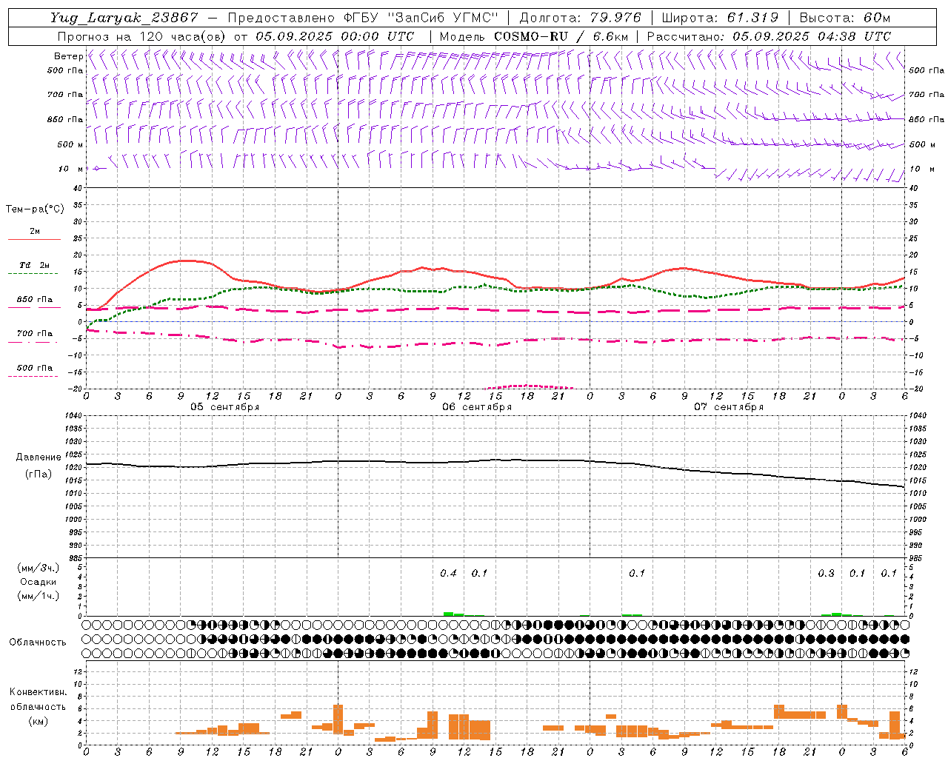Click the Осадки precipitation label

coord(39,582)
